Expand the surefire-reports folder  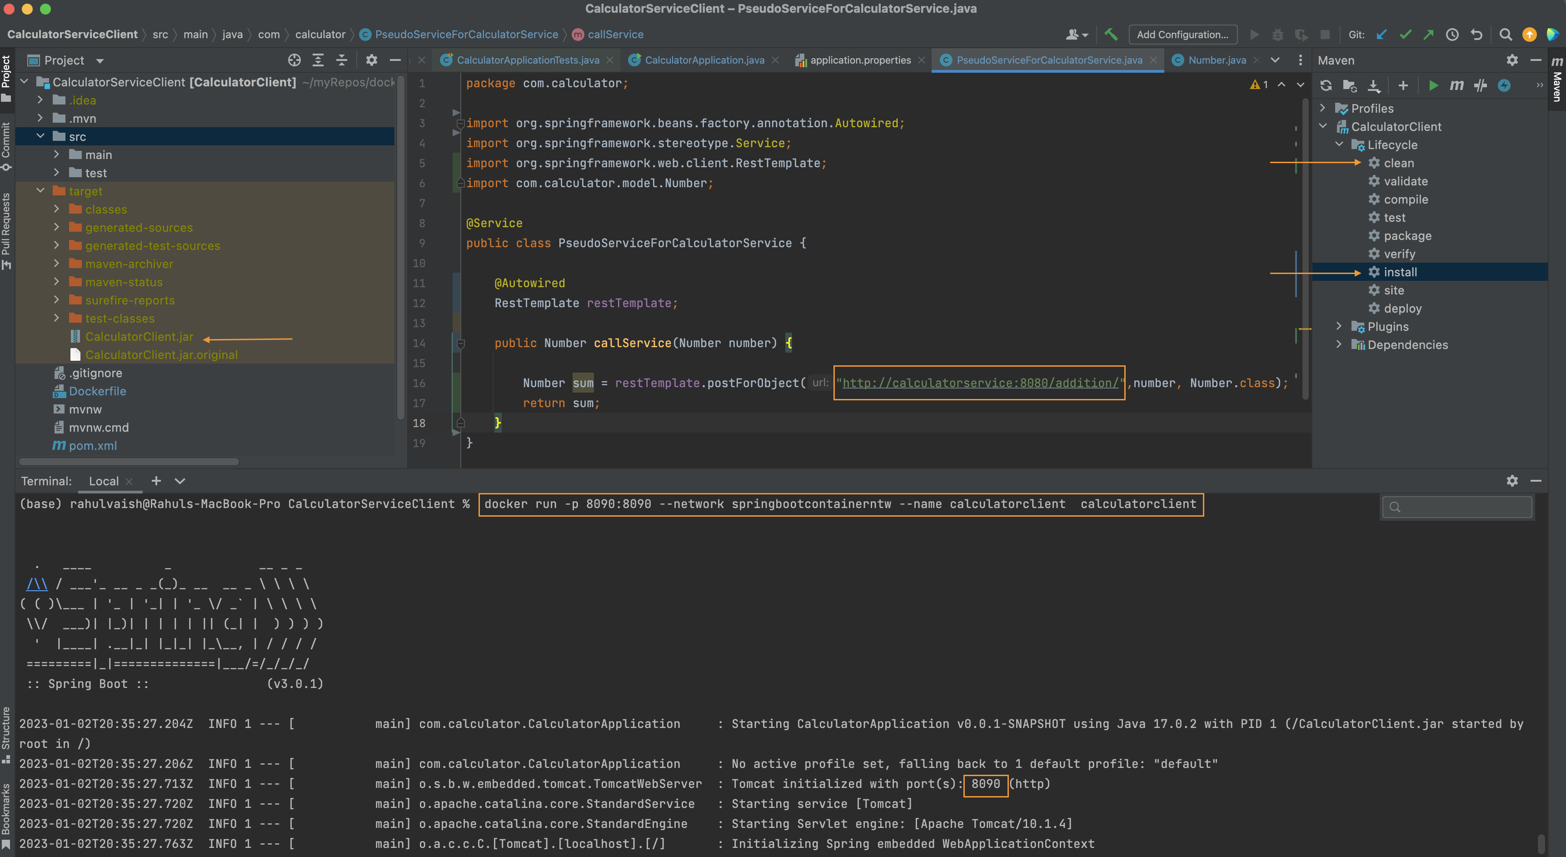click(x=56, y=300)
